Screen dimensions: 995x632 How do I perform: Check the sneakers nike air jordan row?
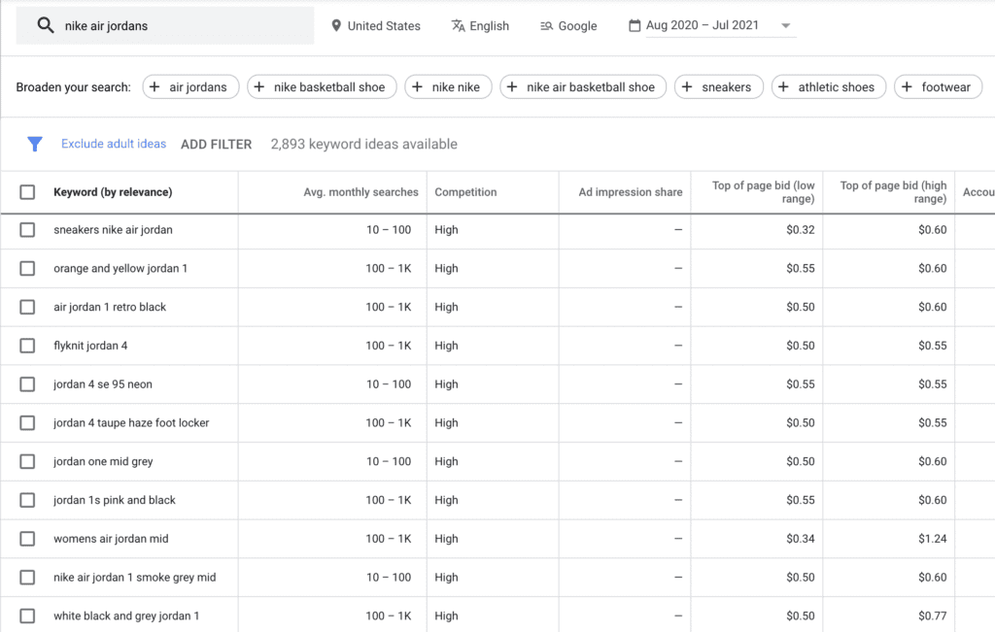click(27, 229)
